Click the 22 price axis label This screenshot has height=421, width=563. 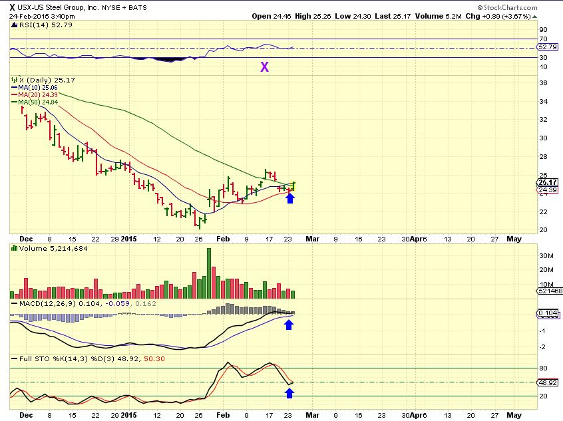point(543,211)
